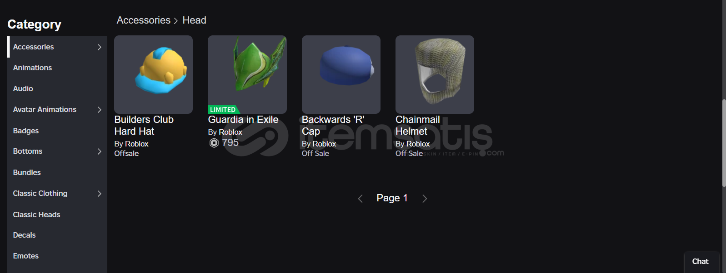View the Chainmail Helmet item image
Screen dimensions: 726x273
pos(435,74)
